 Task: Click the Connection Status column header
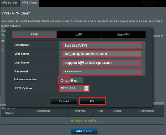pos(9,111)
